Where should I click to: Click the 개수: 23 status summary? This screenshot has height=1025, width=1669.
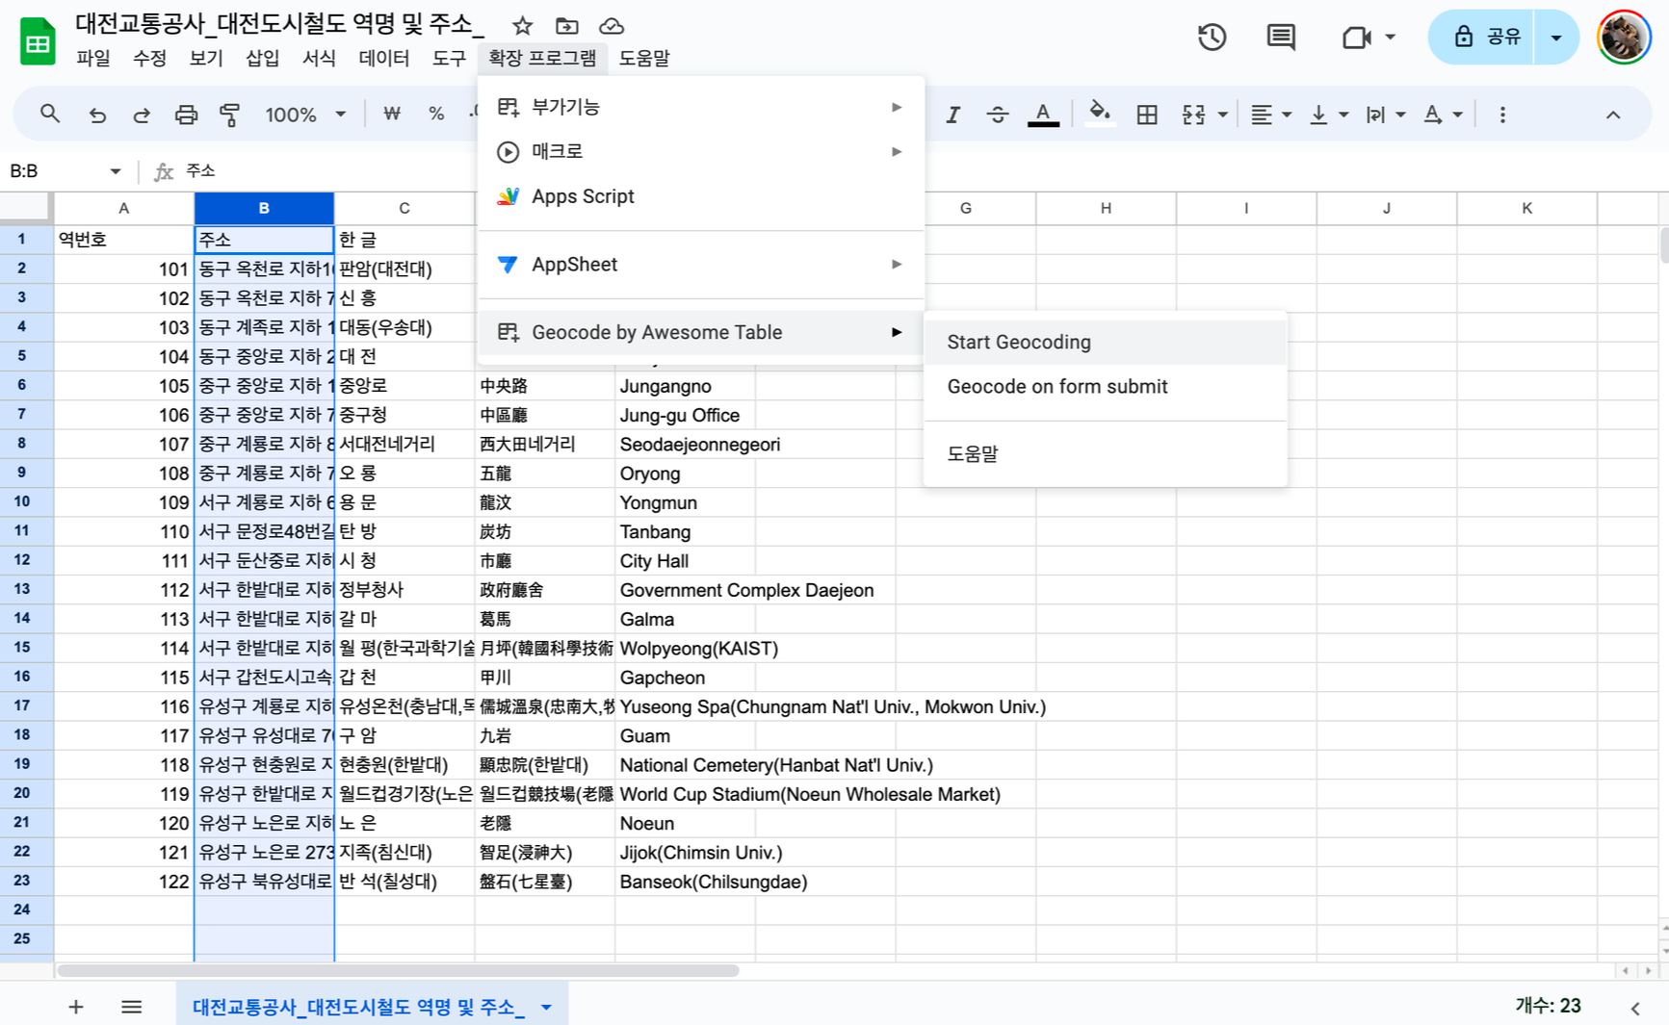[x=1548, y=1006]
